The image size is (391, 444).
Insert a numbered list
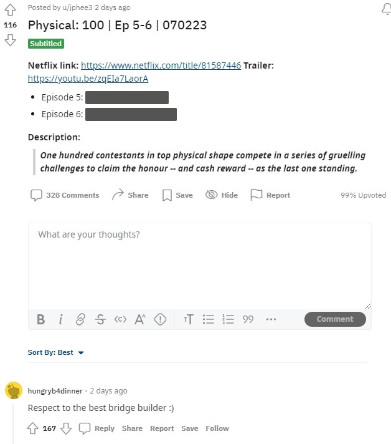(x=228, y=319)
